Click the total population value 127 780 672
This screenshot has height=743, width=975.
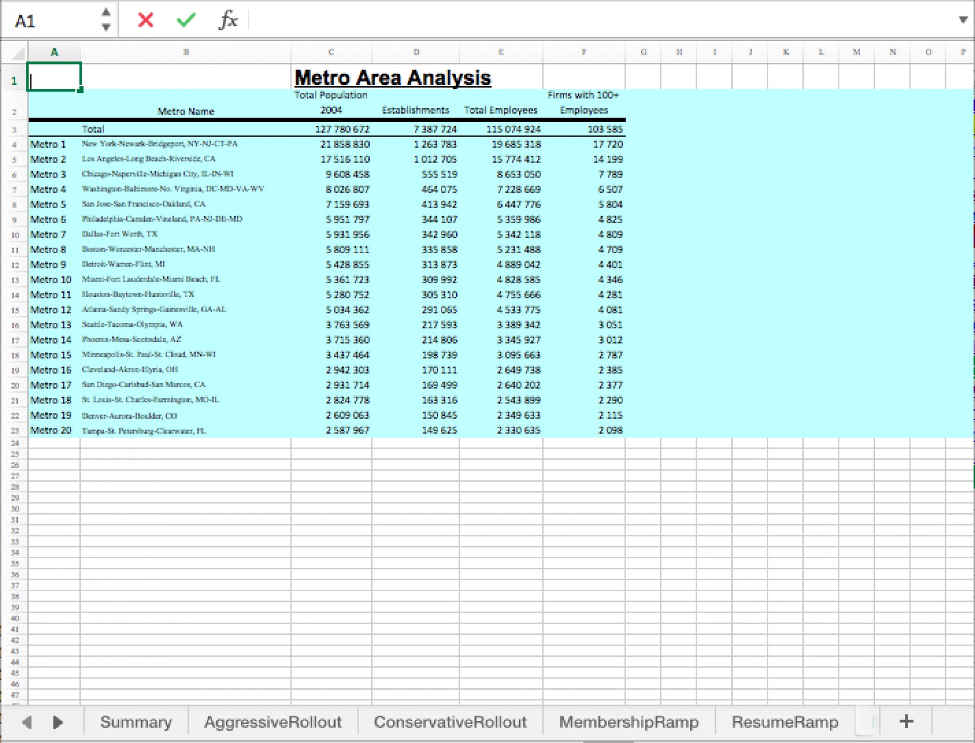point(331,129)
